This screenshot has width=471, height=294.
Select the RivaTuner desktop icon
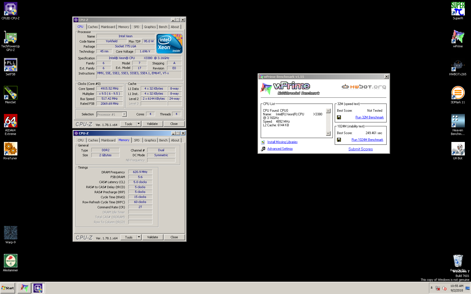coord(10,151)
